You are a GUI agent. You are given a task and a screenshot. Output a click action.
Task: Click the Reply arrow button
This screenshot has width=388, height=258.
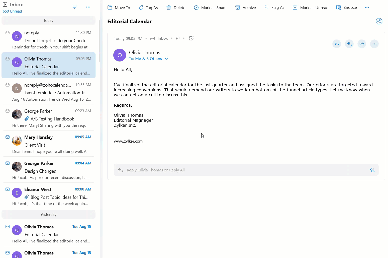coord(337,44)
